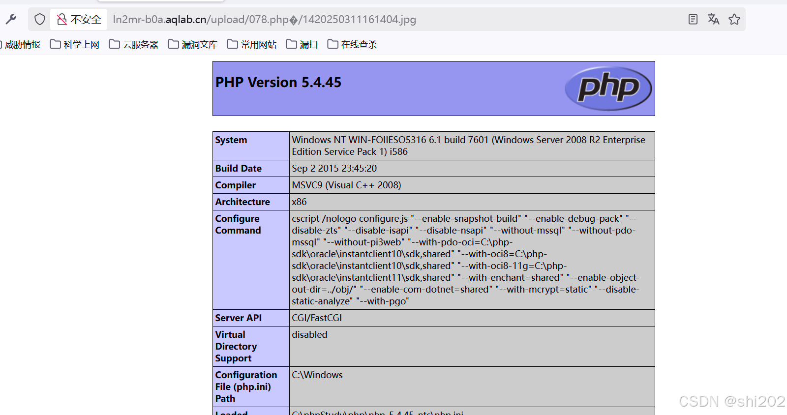Click the cscript configure command text
This screenshot has width=787, height=415.
click(x=465, y=260)
